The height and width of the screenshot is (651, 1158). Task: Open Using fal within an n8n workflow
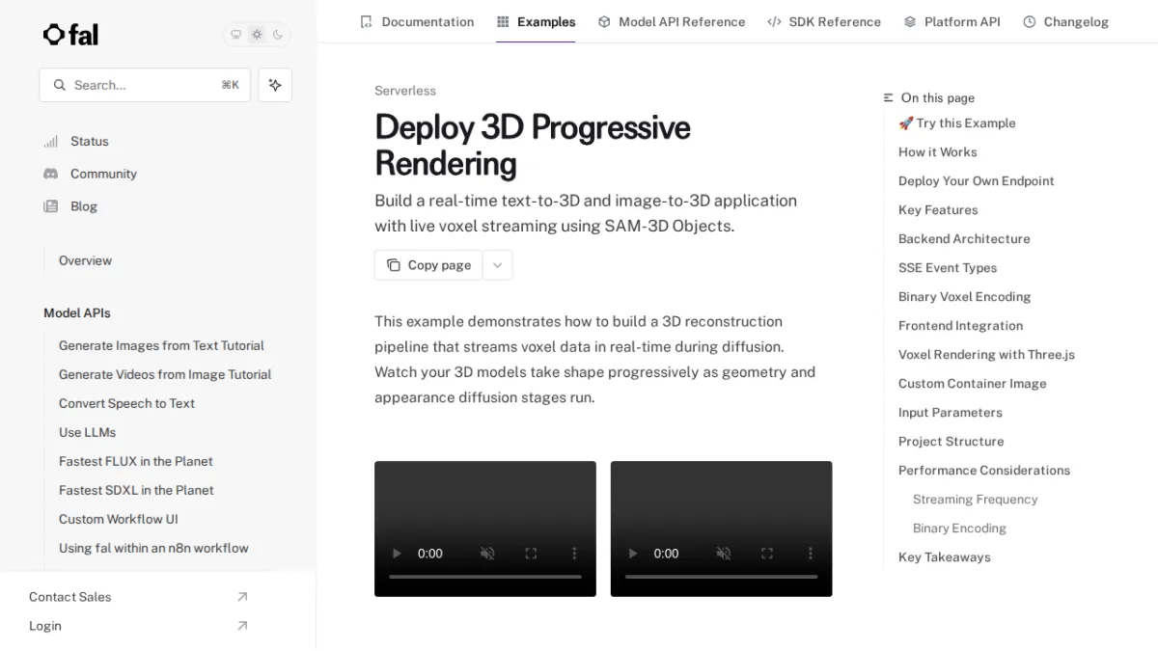tap(153, 548)
